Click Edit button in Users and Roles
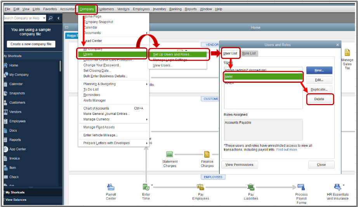 click(x=319, y=80)
